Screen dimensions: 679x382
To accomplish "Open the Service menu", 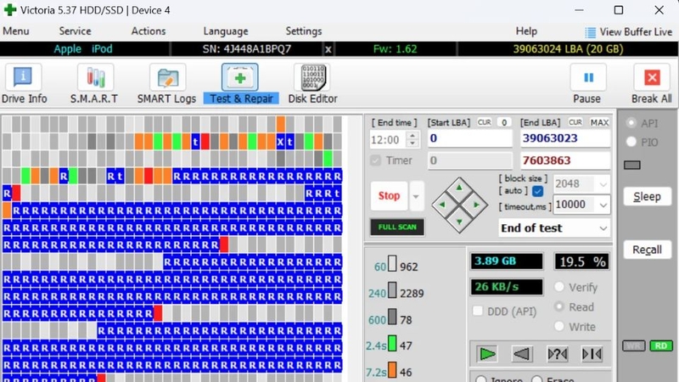I will pos(75,31).
